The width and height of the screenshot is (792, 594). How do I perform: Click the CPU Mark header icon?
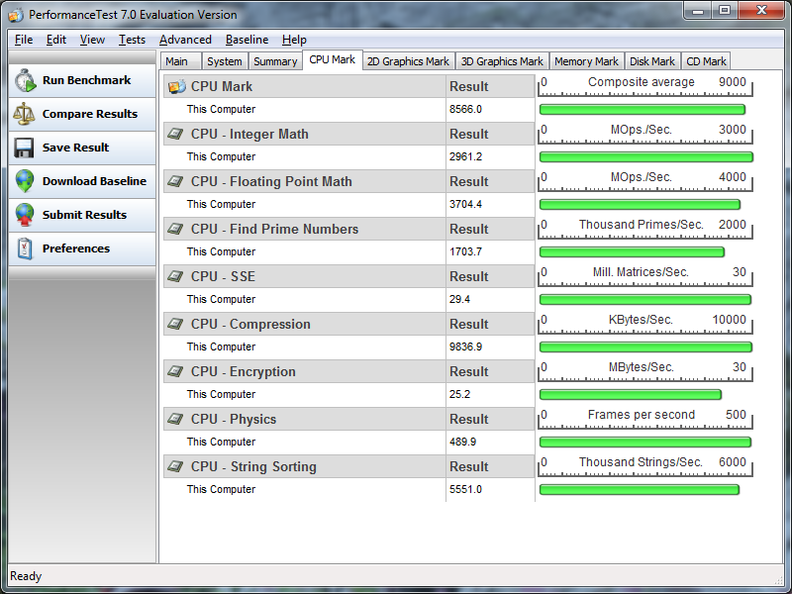coord(176,87)
